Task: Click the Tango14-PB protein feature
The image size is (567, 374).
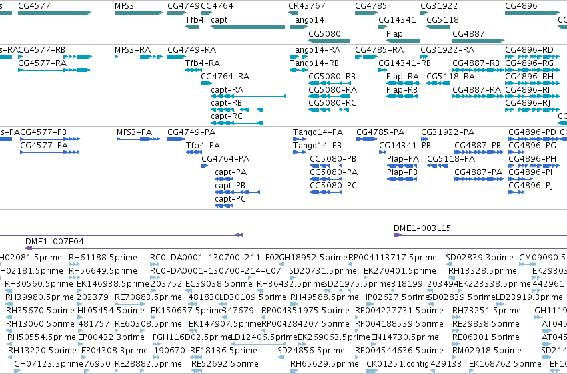Action: 300,152
